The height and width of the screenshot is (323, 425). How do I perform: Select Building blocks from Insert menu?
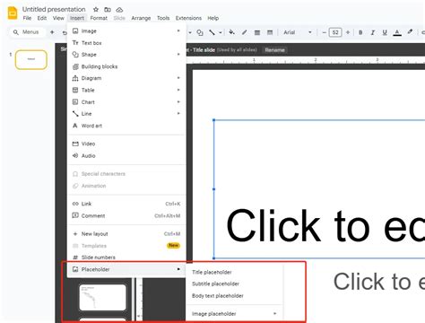click(126, 66)
